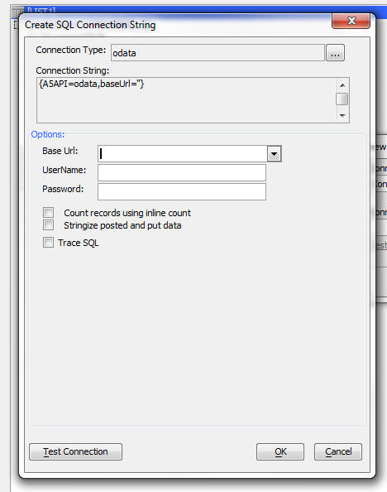Click the Test Connection button
Image resolution: width=387 pixels, height=492 pixels.
pos(75,451)
